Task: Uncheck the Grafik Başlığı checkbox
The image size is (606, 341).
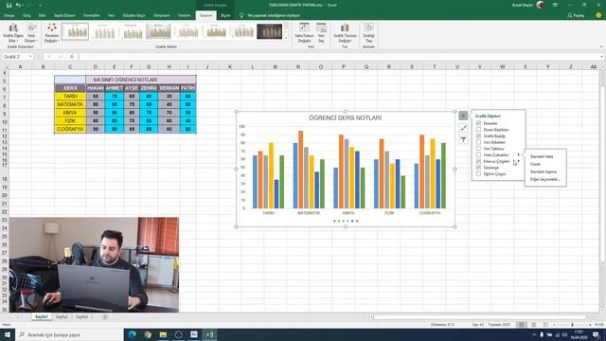Action: click(x=478, y=136)
